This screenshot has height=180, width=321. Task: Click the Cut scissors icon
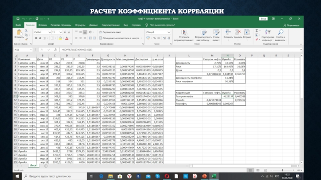point(26,31)
